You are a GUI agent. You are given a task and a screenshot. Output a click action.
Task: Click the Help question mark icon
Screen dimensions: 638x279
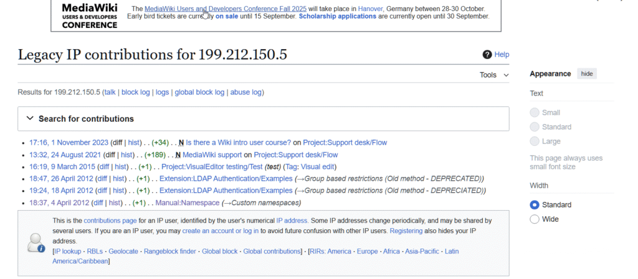[x=487, y=55]
